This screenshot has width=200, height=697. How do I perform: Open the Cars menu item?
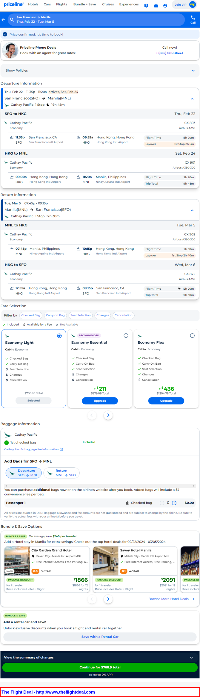click(47, 4)
